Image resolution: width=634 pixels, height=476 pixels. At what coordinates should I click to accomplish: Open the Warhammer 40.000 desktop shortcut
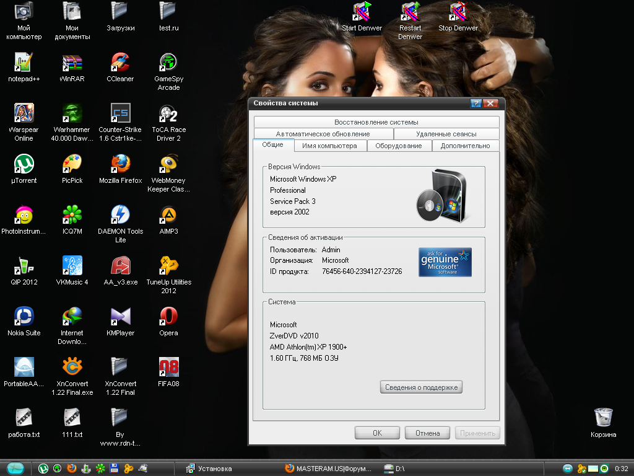point(72,123)
